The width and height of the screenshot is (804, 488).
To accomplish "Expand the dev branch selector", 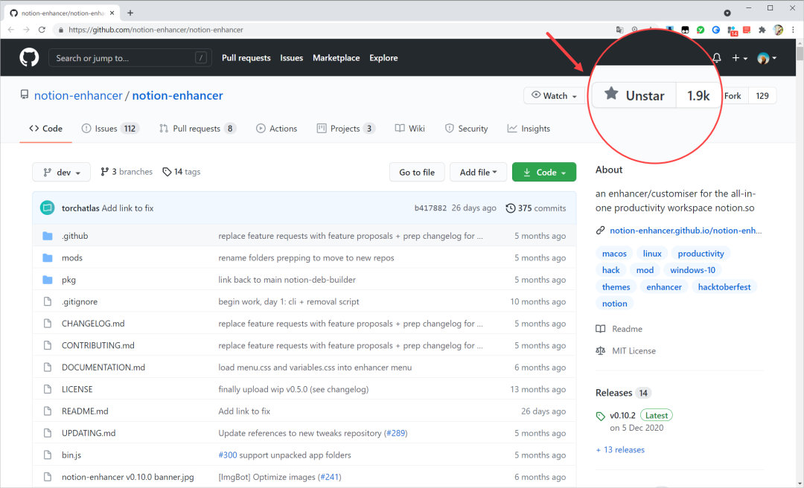I will pyautogui.click(x=62, y=173).
